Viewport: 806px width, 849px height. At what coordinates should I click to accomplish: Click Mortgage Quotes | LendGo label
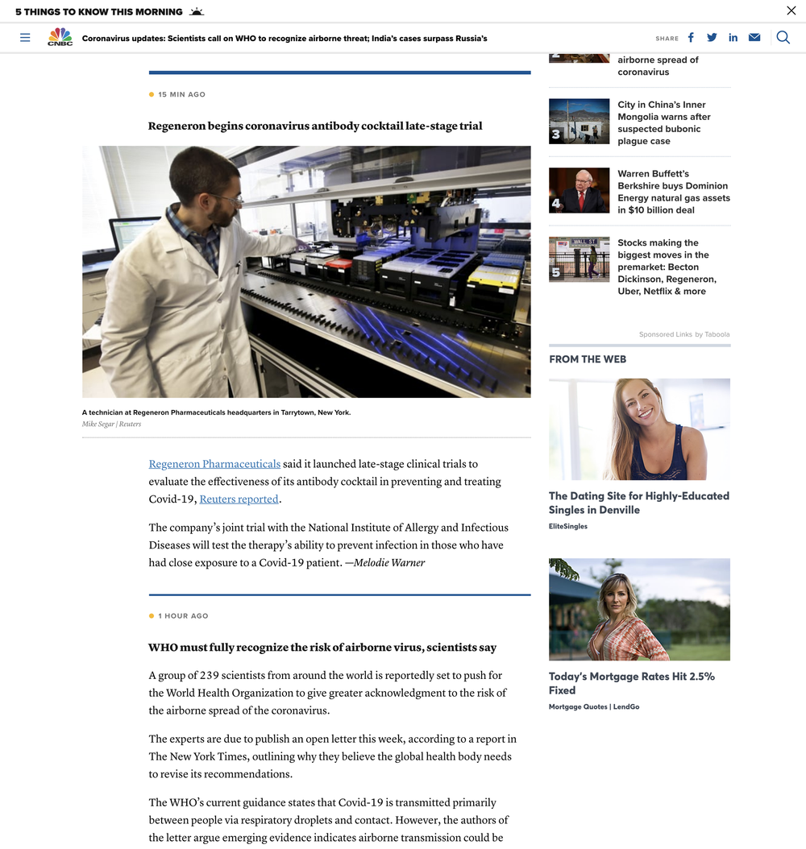pos(594,706)
